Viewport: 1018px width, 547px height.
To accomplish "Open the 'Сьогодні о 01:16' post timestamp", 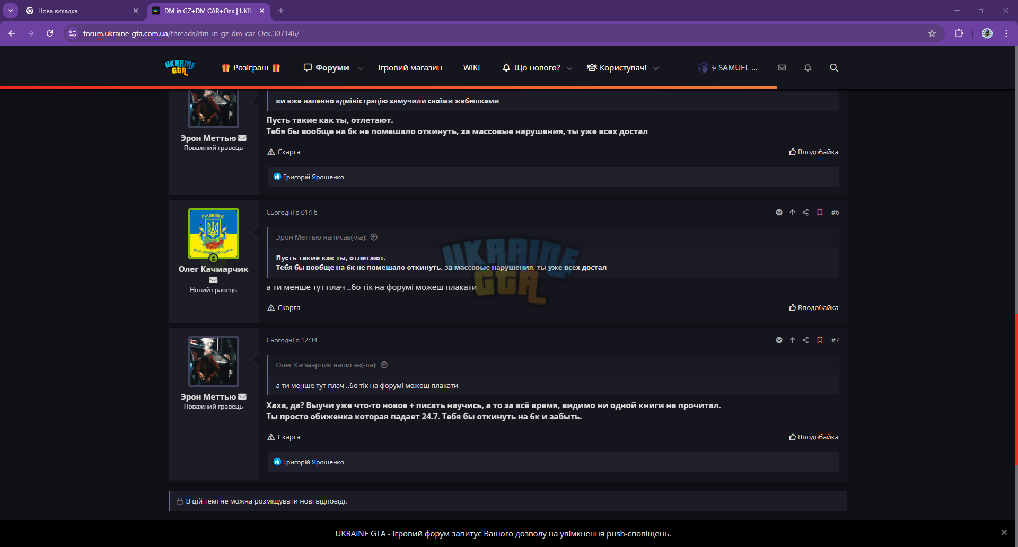I will tap(292, 213).
